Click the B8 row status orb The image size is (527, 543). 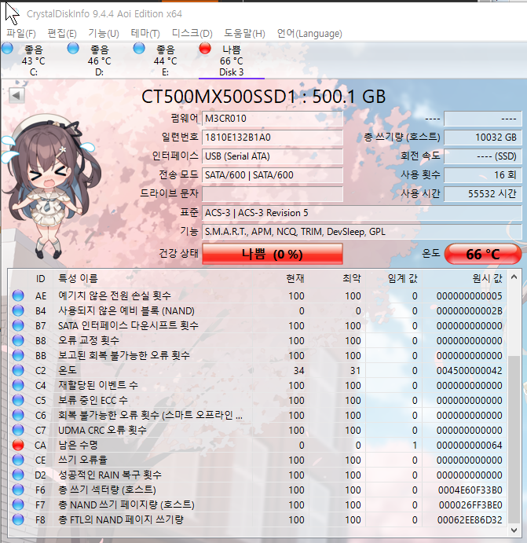pyautogui.click(x=18, y=340)
